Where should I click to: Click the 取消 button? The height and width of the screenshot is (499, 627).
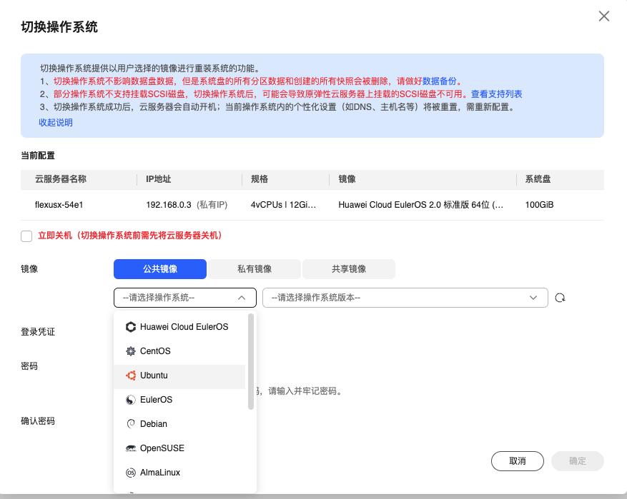point(518,461)
